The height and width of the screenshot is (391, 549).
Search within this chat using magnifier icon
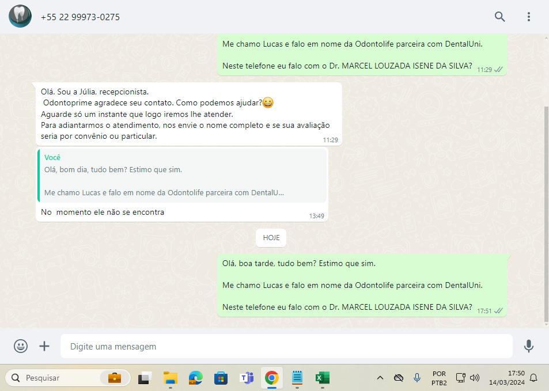coord(499,17)
